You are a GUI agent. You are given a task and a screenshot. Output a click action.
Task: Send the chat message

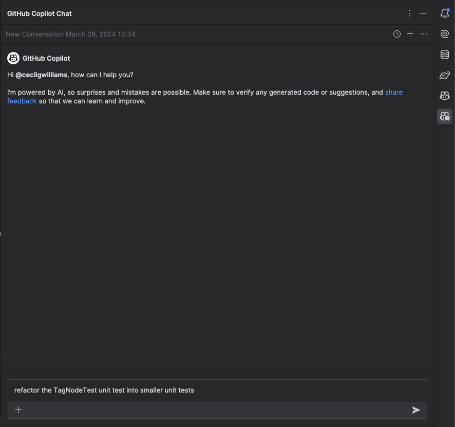(x=416, y=410)
